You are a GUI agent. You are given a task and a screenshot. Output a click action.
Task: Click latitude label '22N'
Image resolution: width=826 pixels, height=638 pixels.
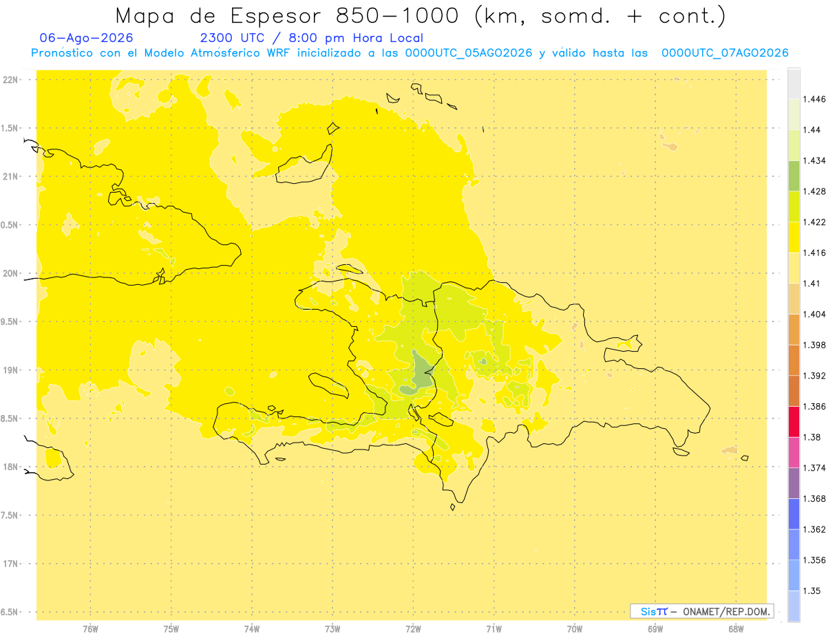tap(11, 80)
